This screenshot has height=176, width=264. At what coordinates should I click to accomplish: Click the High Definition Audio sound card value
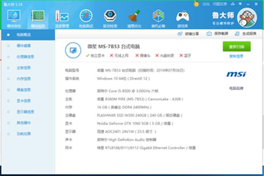127,139
